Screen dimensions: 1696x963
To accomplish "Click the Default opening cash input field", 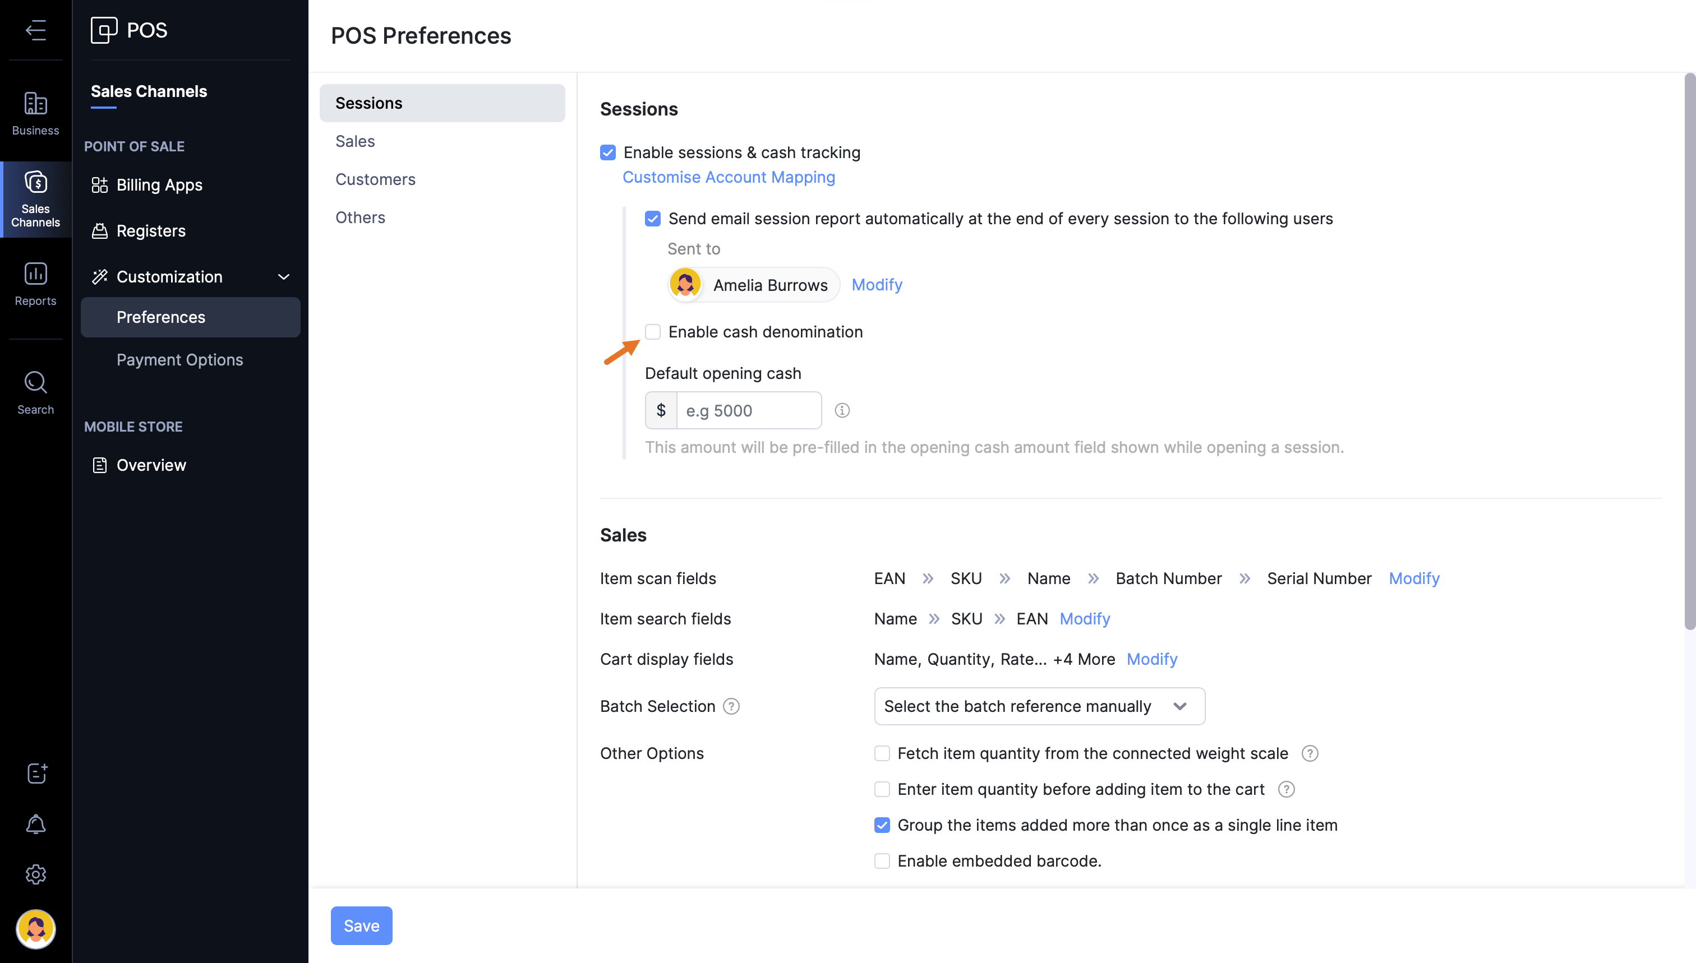I will (x=748, y=411).
